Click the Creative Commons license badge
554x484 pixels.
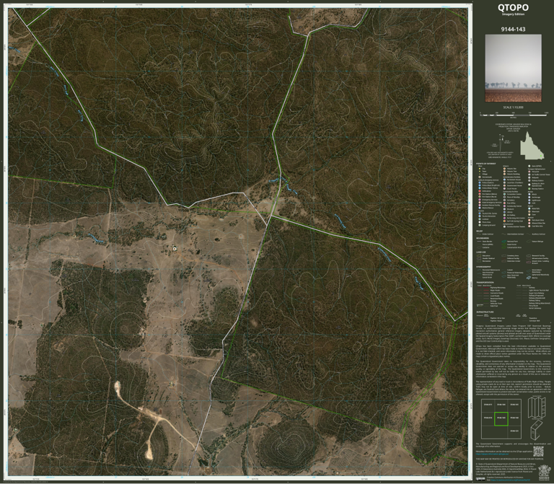click(480, 479)
